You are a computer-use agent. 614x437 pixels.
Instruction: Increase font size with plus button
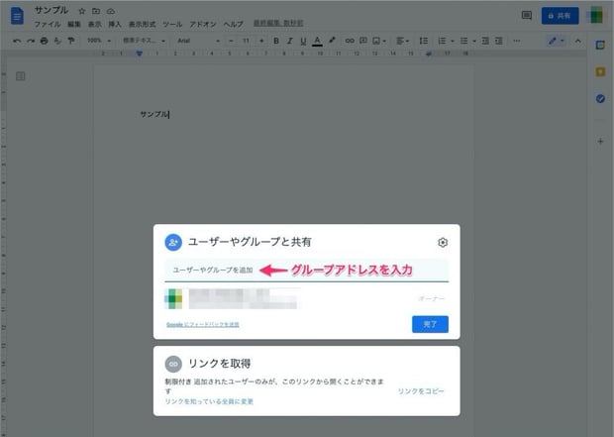[x=261, y=41]
